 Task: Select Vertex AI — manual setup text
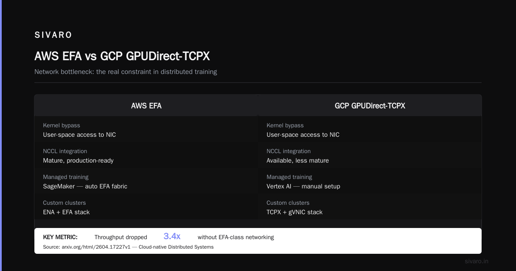[303, 186]
